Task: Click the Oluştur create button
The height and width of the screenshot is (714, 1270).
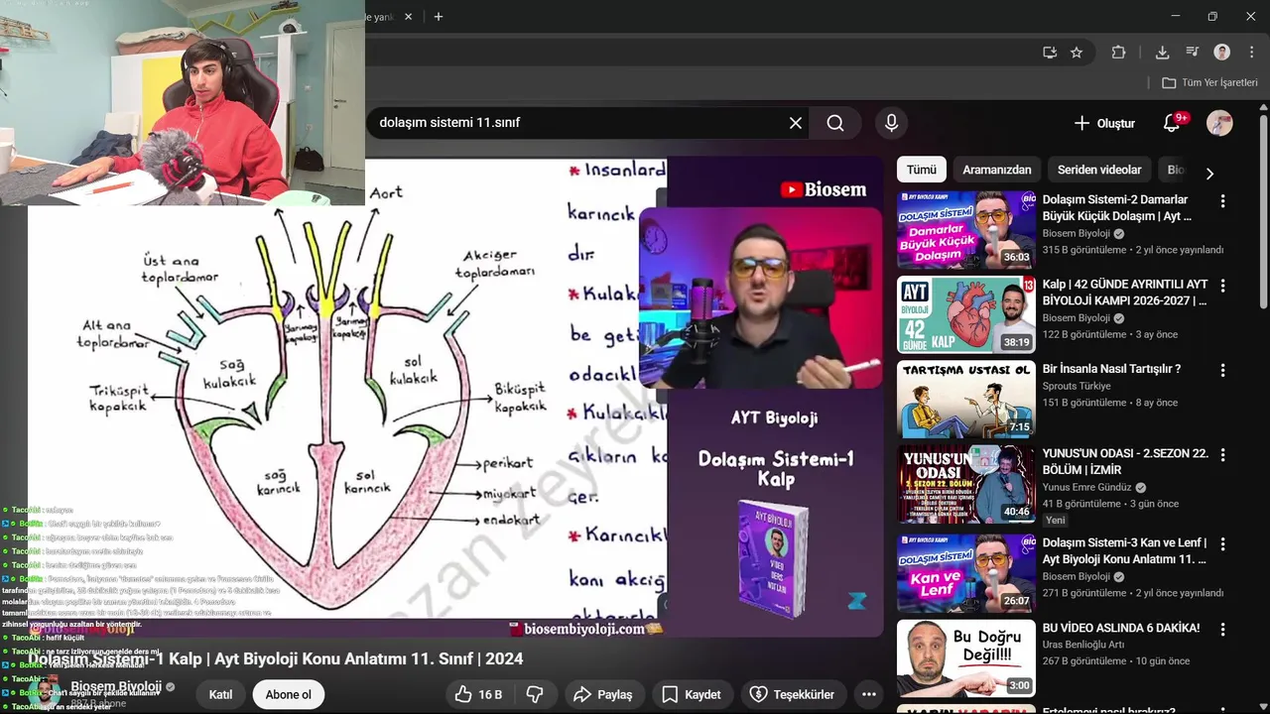Action: [x=1103, y=123]
